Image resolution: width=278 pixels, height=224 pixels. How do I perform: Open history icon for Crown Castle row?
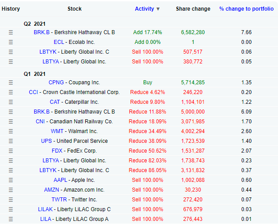pos(11,92)
